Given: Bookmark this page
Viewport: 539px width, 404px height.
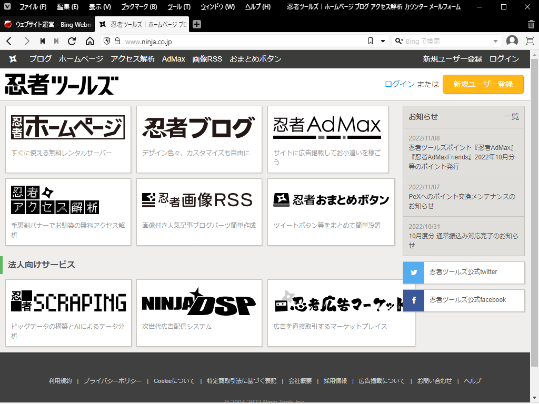Looking at the screenshot, I should [x=371, y=41].
